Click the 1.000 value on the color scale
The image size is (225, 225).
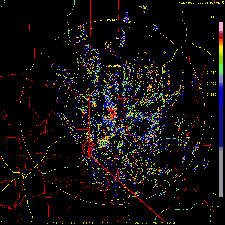tap(212, 28)
